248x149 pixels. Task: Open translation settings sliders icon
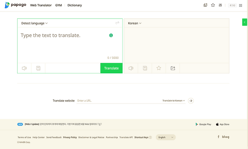(x=220, y=5)
